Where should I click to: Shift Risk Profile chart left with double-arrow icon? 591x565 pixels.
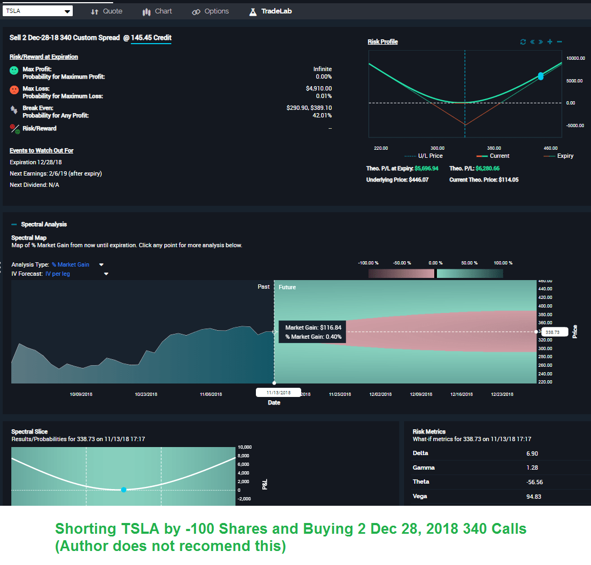click(x=532, y=42)
